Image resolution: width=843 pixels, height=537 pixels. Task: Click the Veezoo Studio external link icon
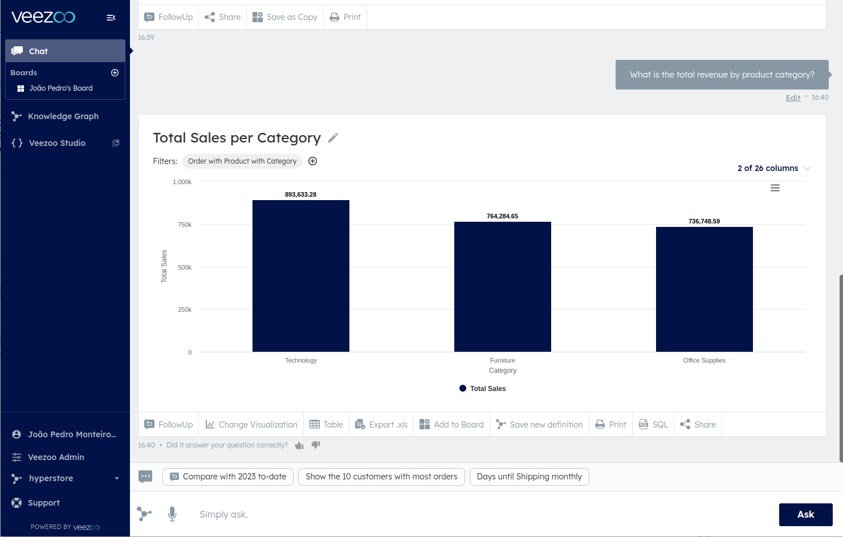pyautogui.click(x=116, y=143)
